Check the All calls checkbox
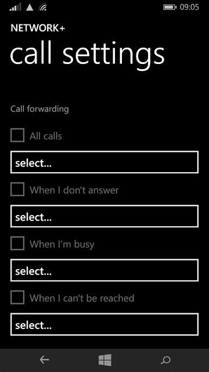The width and height of the screenshot is (209, 372). 17,135
